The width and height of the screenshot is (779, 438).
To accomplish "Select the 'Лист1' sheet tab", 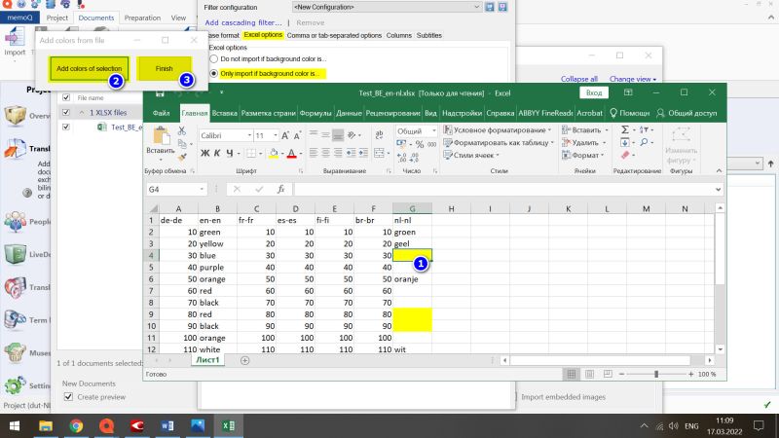I will click(x=207, y=360).
